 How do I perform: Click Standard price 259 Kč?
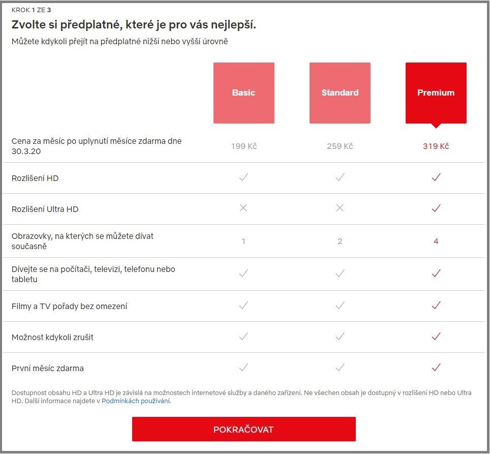[340, 146]
